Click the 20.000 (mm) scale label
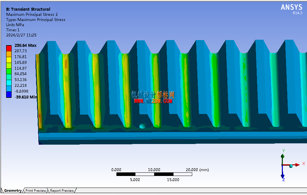 click(197, 170)
